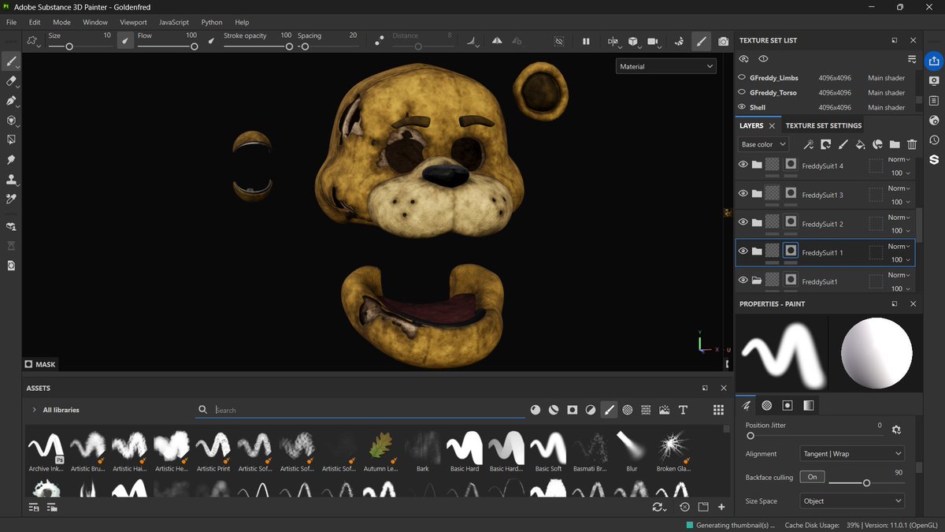Toggle visibility of GFreddy_Torso texture set
This screenshot has width=945, height=532.
click(742, 92)
